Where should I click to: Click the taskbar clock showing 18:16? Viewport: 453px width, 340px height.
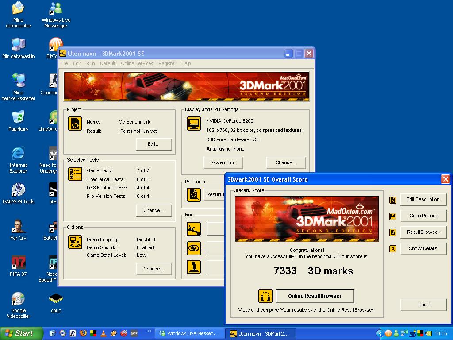441,334
